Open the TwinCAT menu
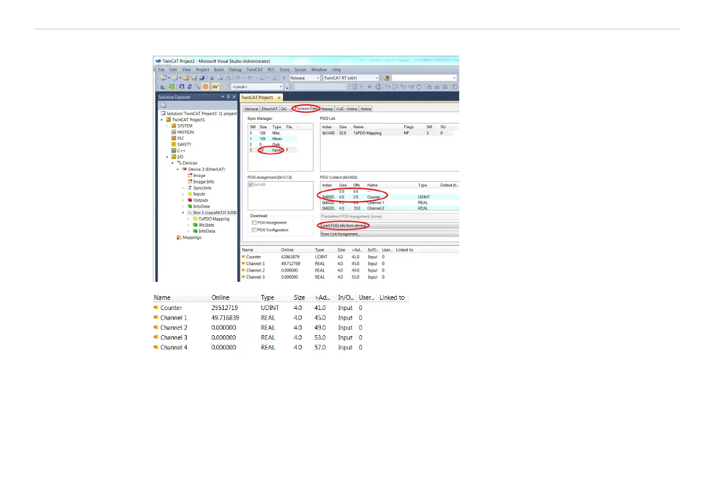Screen dimensions: 714x503 pyautogui.click(x=254, y=70)
